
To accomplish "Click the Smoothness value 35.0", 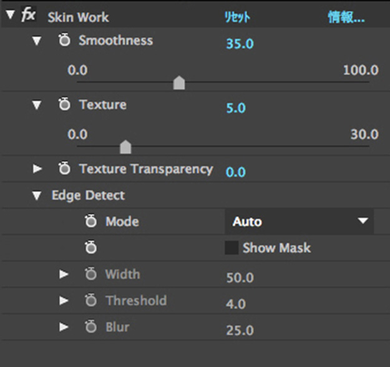I will (236, 44).
